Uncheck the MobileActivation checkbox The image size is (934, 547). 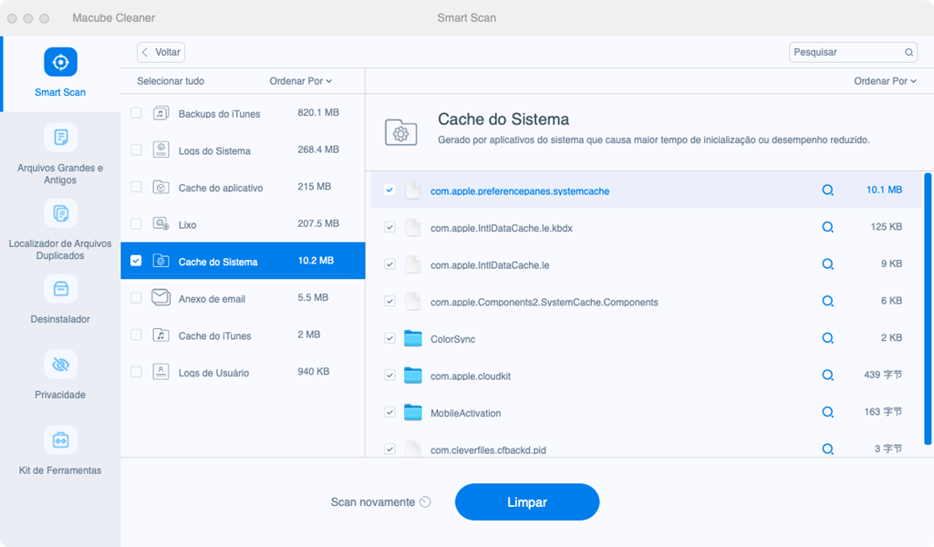(389, 412)
